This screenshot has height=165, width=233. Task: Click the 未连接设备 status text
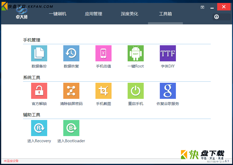(x=11, y=161)
